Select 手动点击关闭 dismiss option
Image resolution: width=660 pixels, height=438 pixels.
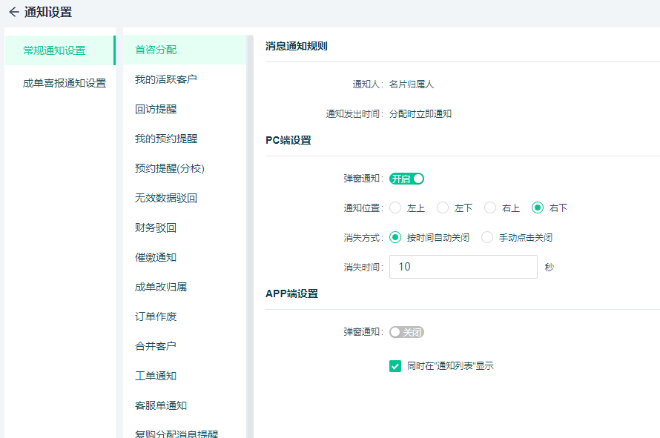pos(487,238)
